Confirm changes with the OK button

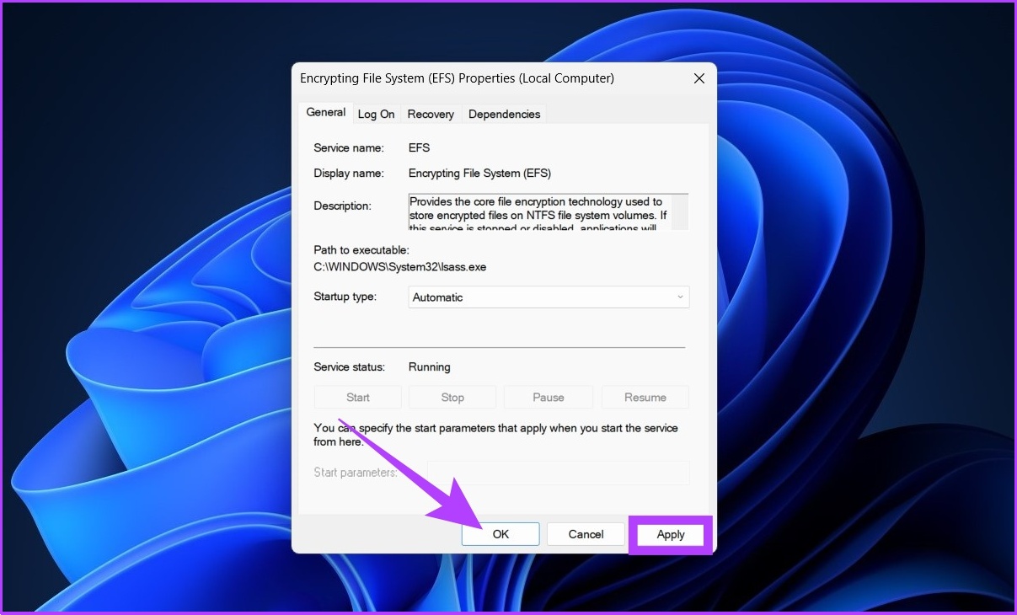[x=500, y=534]
